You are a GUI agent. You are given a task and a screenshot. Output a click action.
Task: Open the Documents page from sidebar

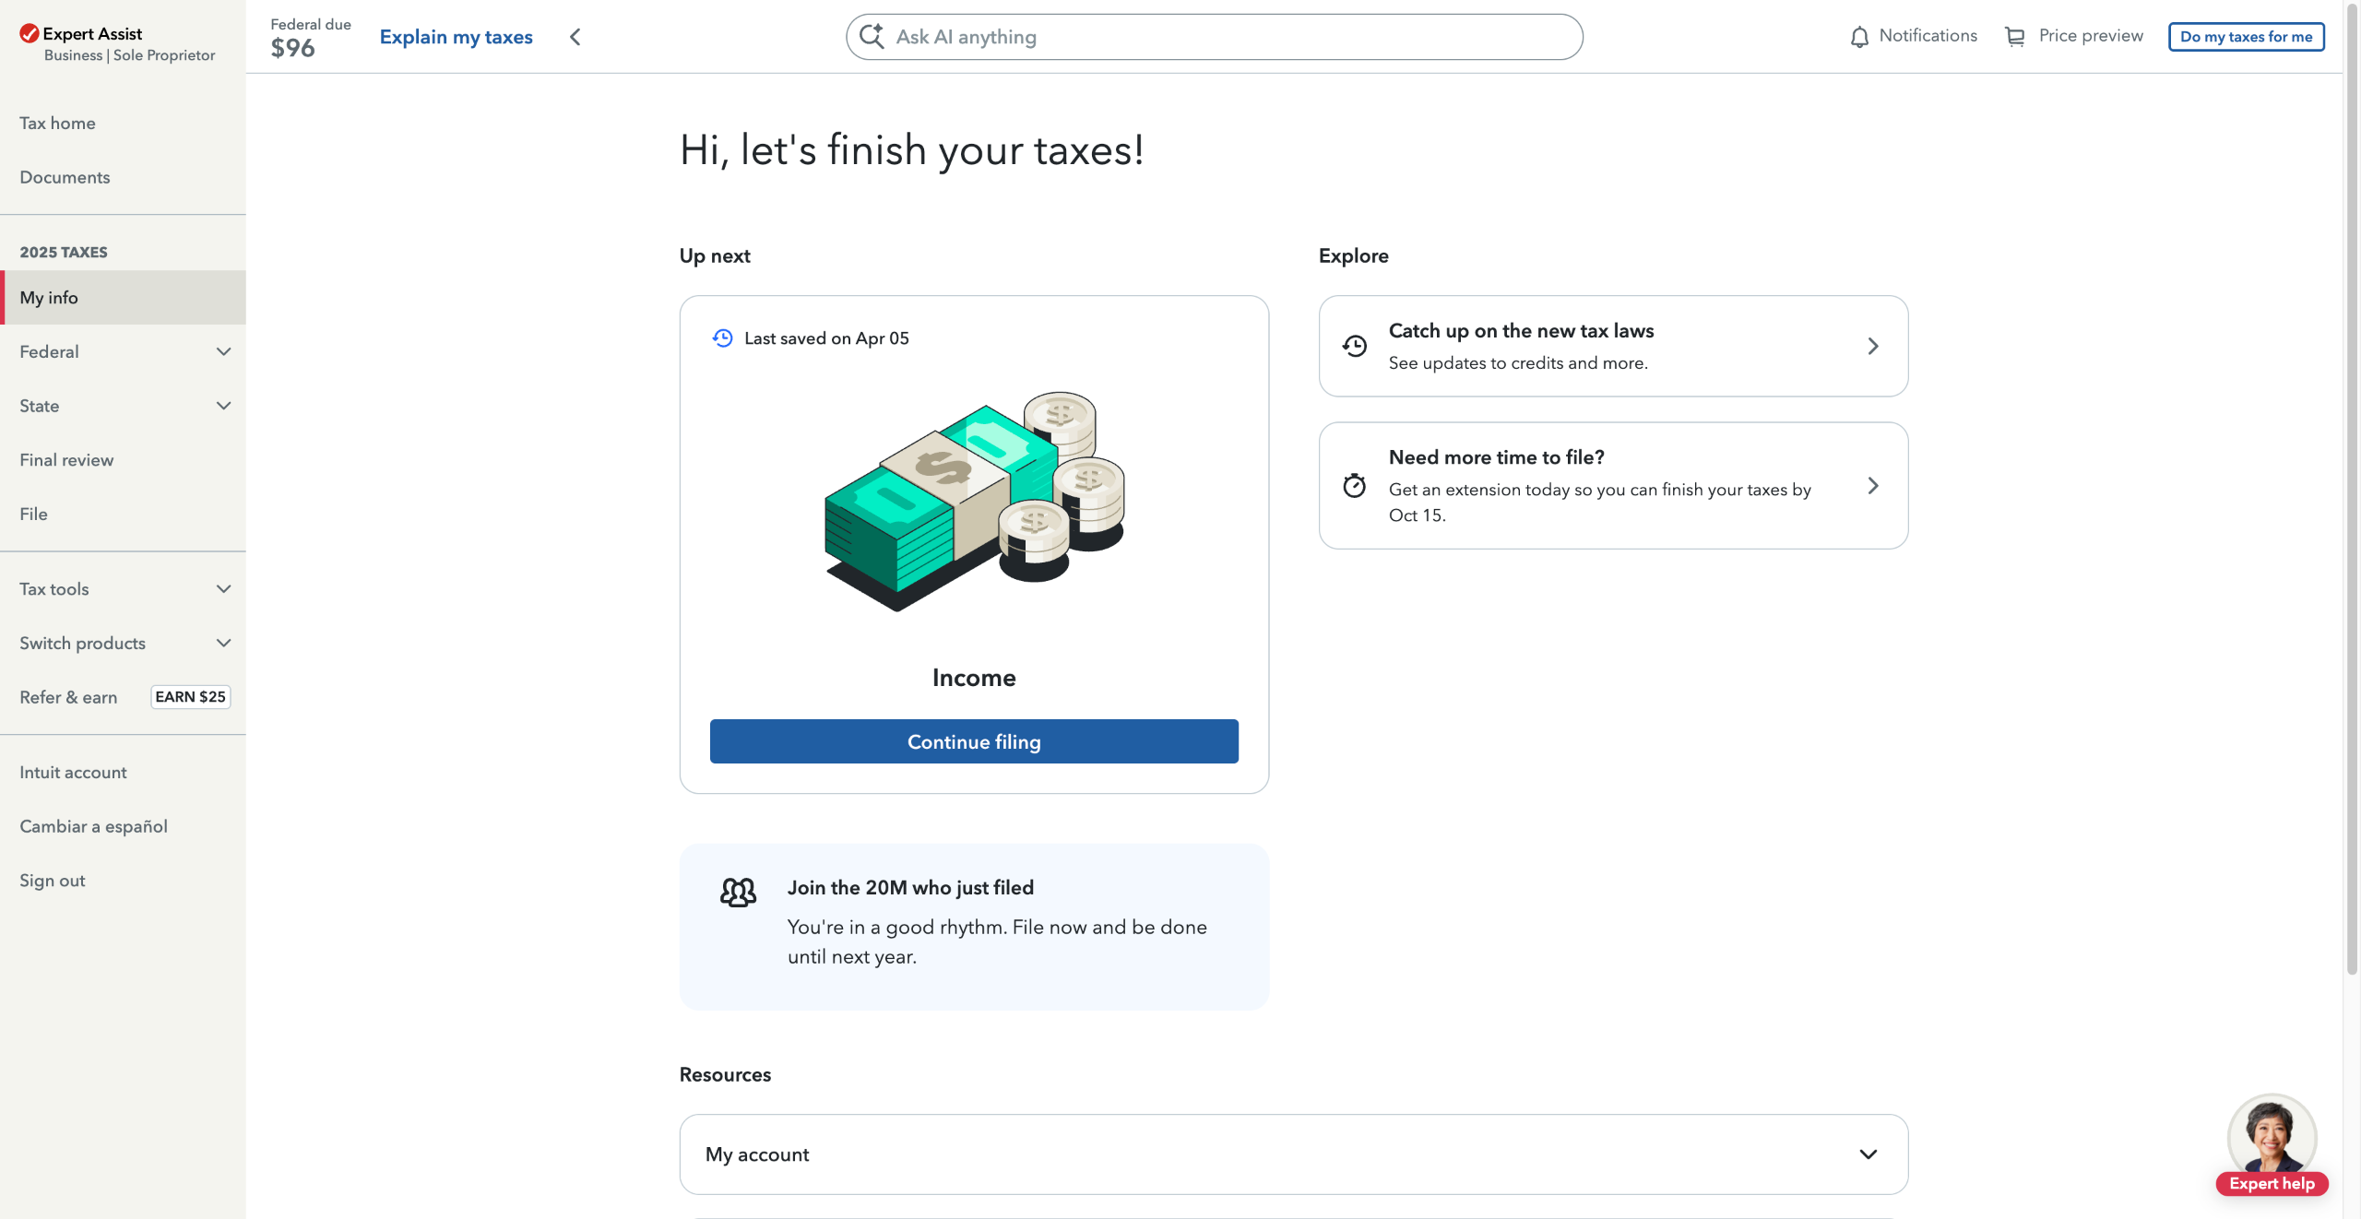click(x=65, y=177)
